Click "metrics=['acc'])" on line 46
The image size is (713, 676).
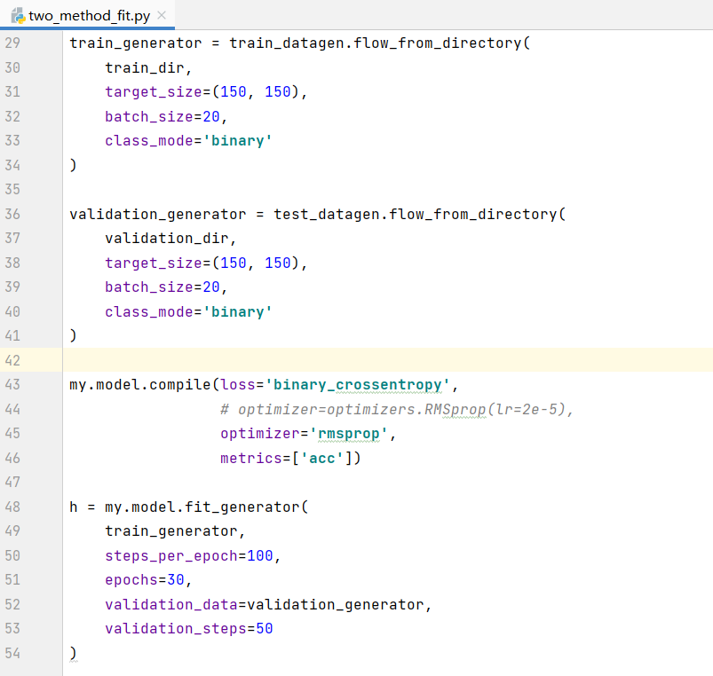click(x=290, y=458)
